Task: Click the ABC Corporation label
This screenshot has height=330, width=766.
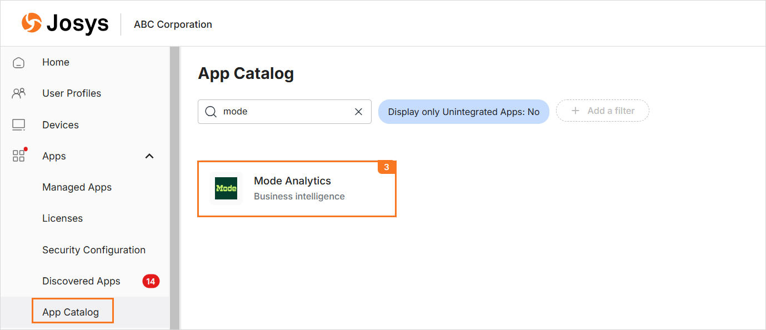Action: click(173, 24)
